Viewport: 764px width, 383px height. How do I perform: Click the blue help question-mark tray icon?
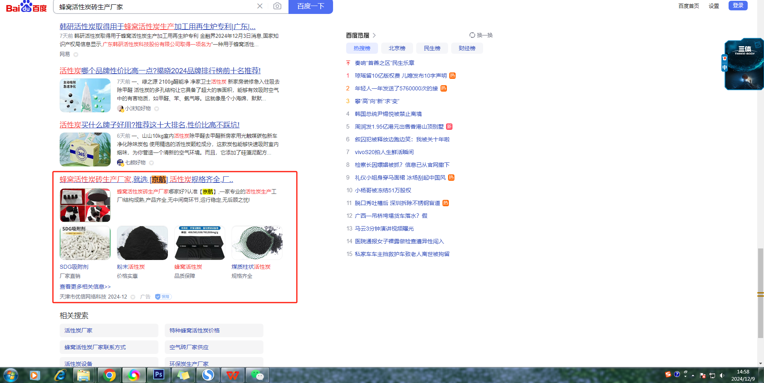(677, 374)
